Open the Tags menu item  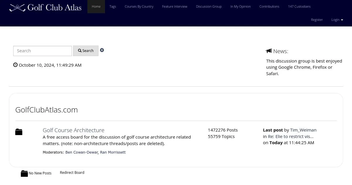113,6
